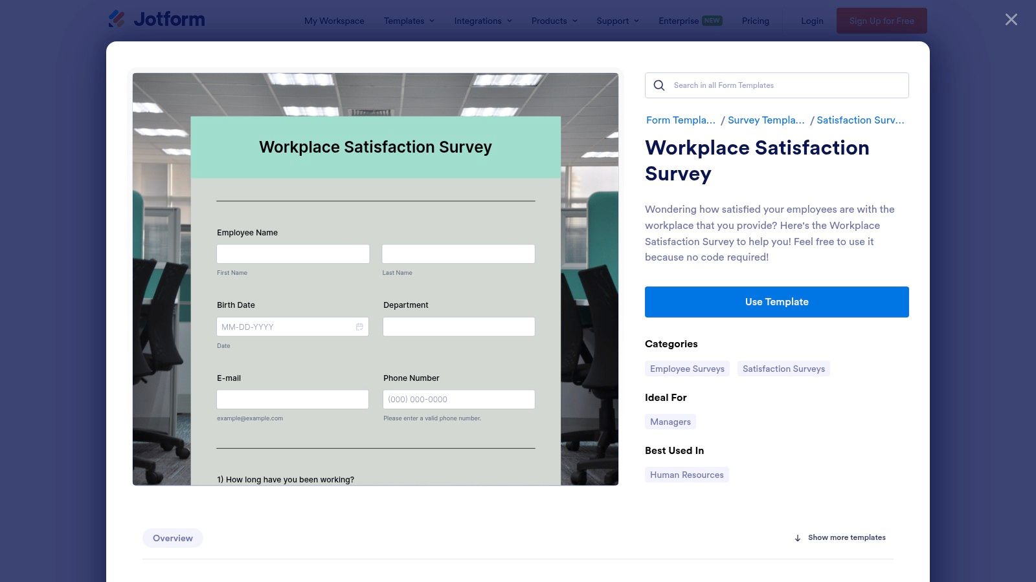Expand the Templates dropdown menu
The height and width of the screenshot is (582, 1036).
click(409, 21)
